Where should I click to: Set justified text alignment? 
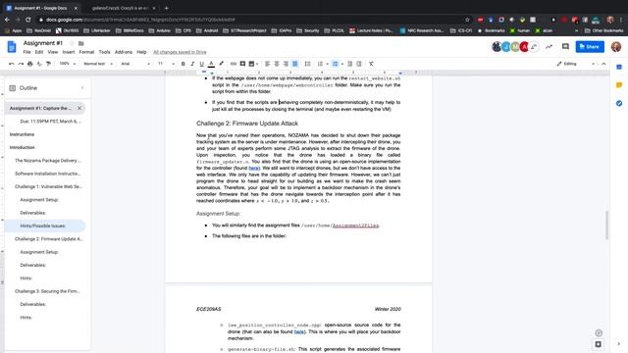[x=295, y=64]
